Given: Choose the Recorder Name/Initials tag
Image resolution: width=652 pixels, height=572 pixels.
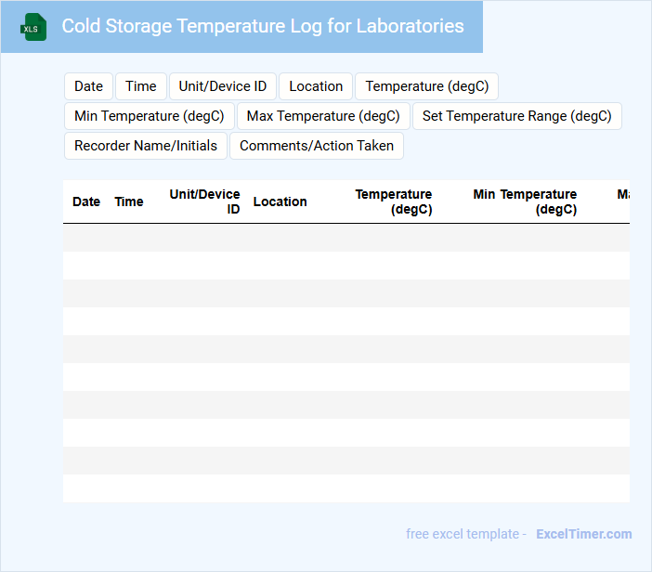Looking at the screenshot, I should coord(146,146).
